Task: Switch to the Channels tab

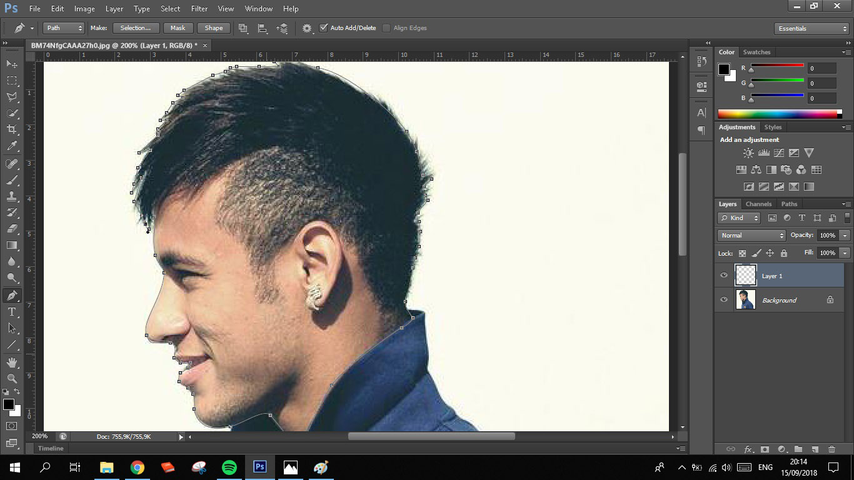Action: [758, 204]
